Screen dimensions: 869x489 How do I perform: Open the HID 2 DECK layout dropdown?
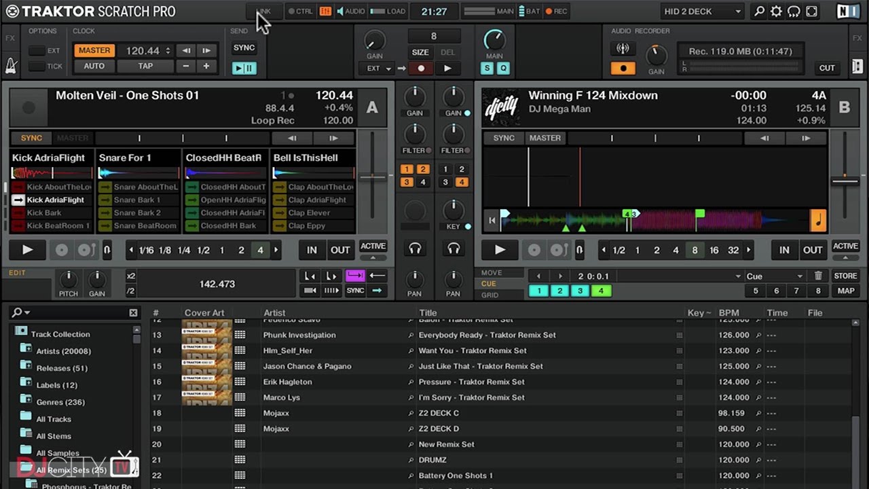(702, 12)
